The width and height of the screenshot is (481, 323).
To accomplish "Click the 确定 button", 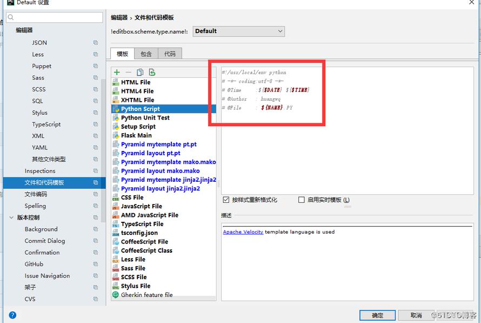I will pyautogui.click(x=378, y=315).
